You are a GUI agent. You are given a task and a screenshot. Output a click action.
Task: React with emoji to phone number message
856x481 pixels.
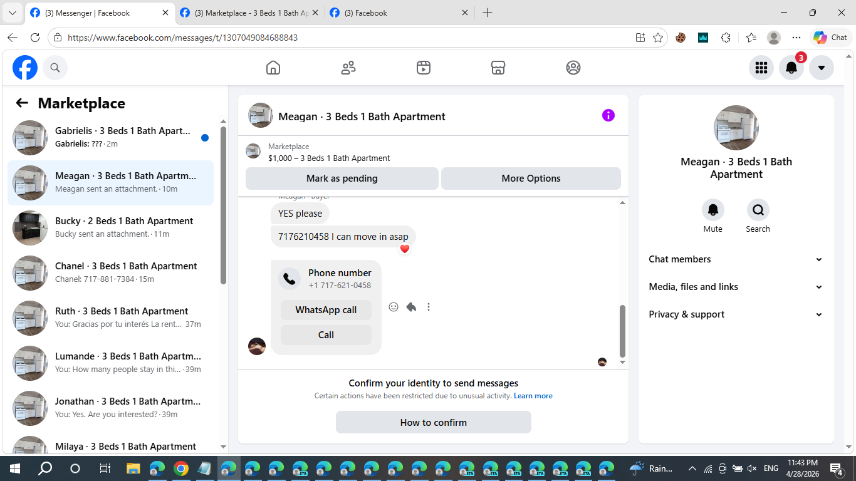[x=394, y=307]
